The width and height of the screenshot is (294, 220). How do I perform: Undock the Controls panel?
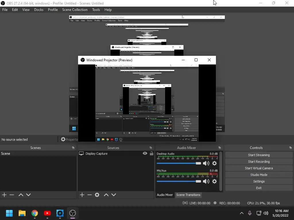click(x=291, y=148)
